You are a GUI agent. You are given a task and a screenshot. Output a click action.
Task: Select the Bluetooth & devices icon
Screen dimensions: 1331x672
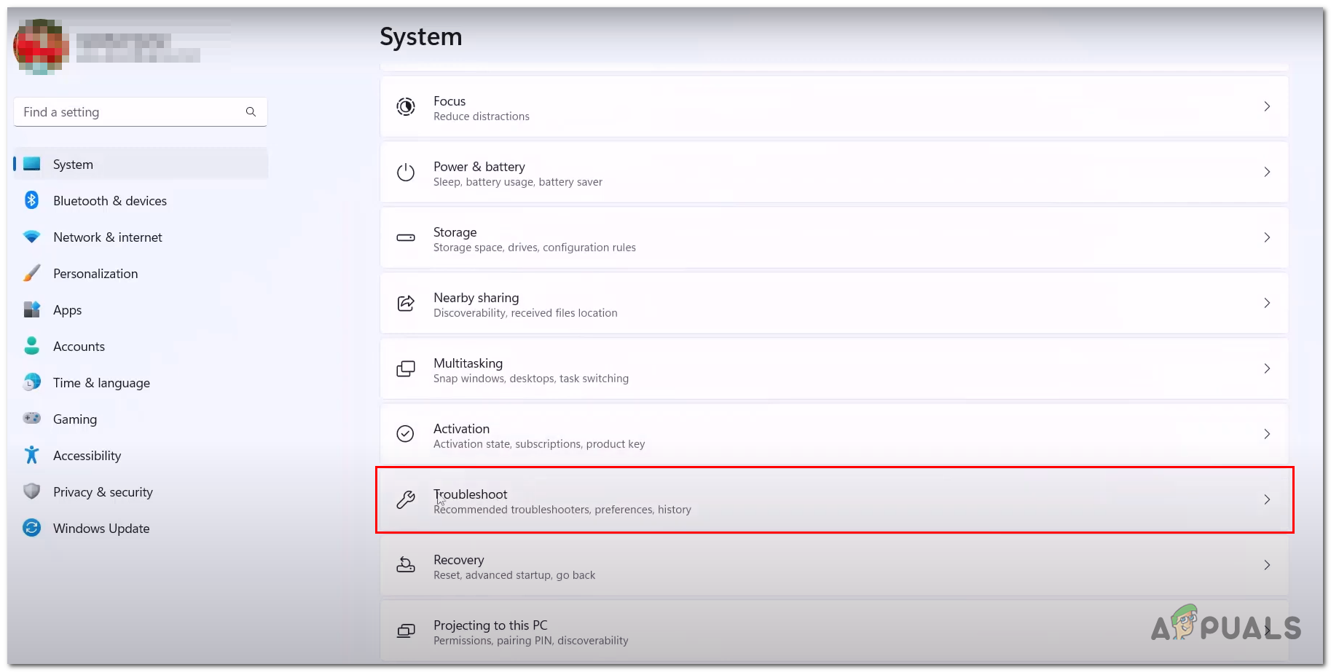coord(31,200)
